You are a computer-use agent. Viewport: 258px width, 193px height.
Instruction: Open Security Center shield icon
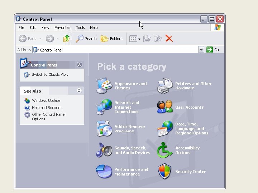[x=164, y=171]
